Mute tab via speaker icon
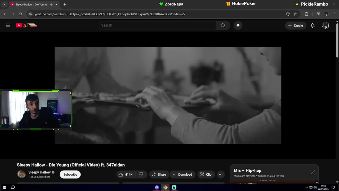Viewport: 339px width, 191px height. [51, 5]
